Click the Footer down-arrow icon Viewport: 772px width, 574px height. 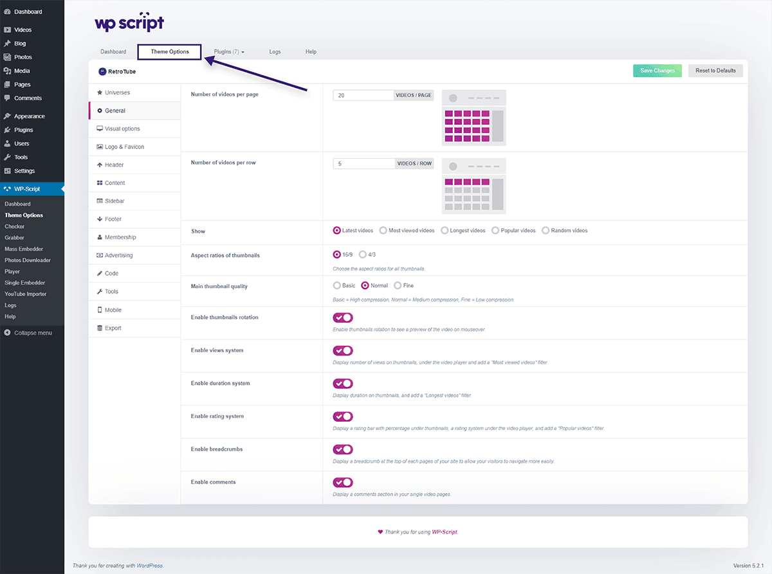[x=100, y=219]
